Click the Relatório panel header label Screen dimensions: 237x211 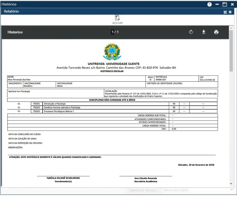coord(11,12)
